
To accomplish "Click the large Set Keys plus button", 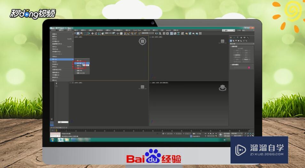I will [x=221, y=134].
